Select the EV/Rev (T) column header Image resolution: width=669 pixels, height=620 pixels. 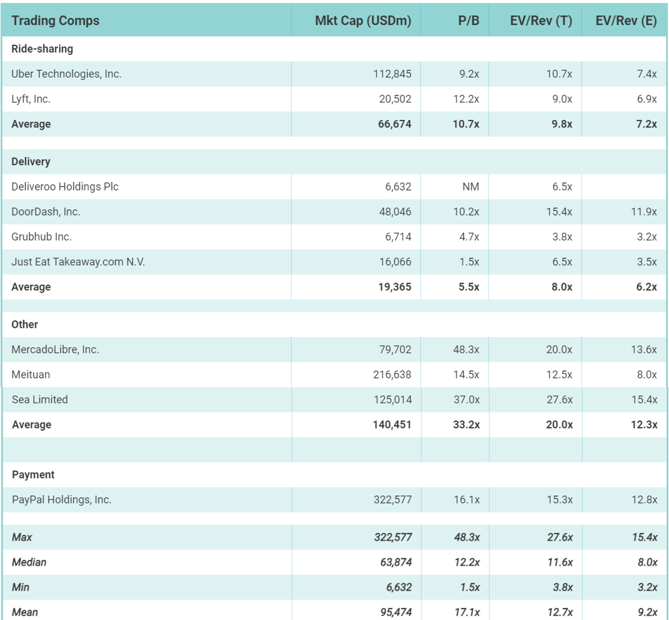coord(541,21)
